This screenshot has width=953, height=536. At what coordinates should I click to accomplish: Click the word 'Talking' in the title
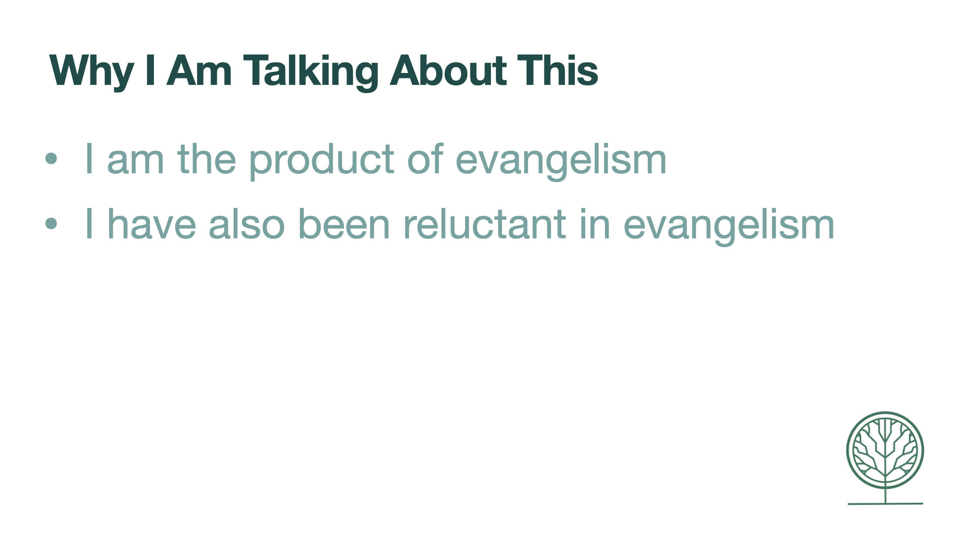(x=311, y=71)
